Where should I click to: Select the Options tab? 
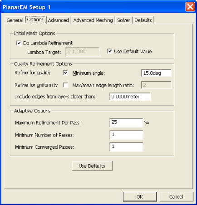tap(35, 20)
